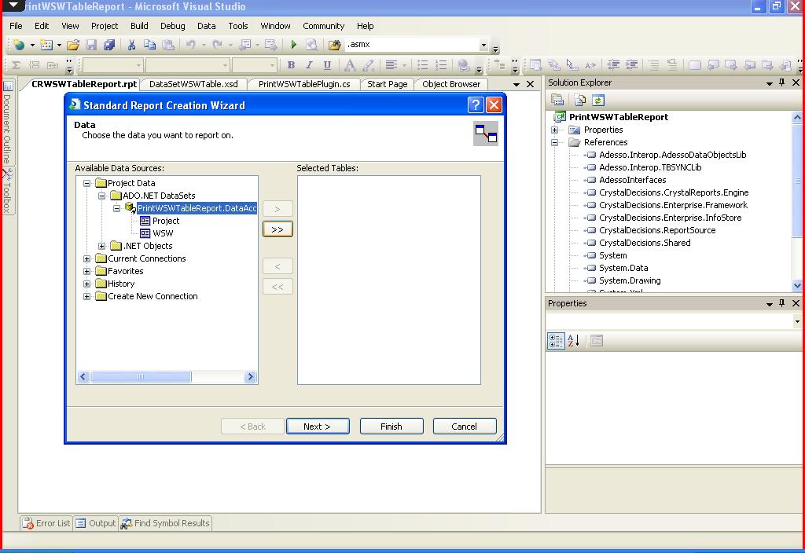Expand the Current Connections folder
805x553 pixels.
pyautogui.click(x=87, y=259)
